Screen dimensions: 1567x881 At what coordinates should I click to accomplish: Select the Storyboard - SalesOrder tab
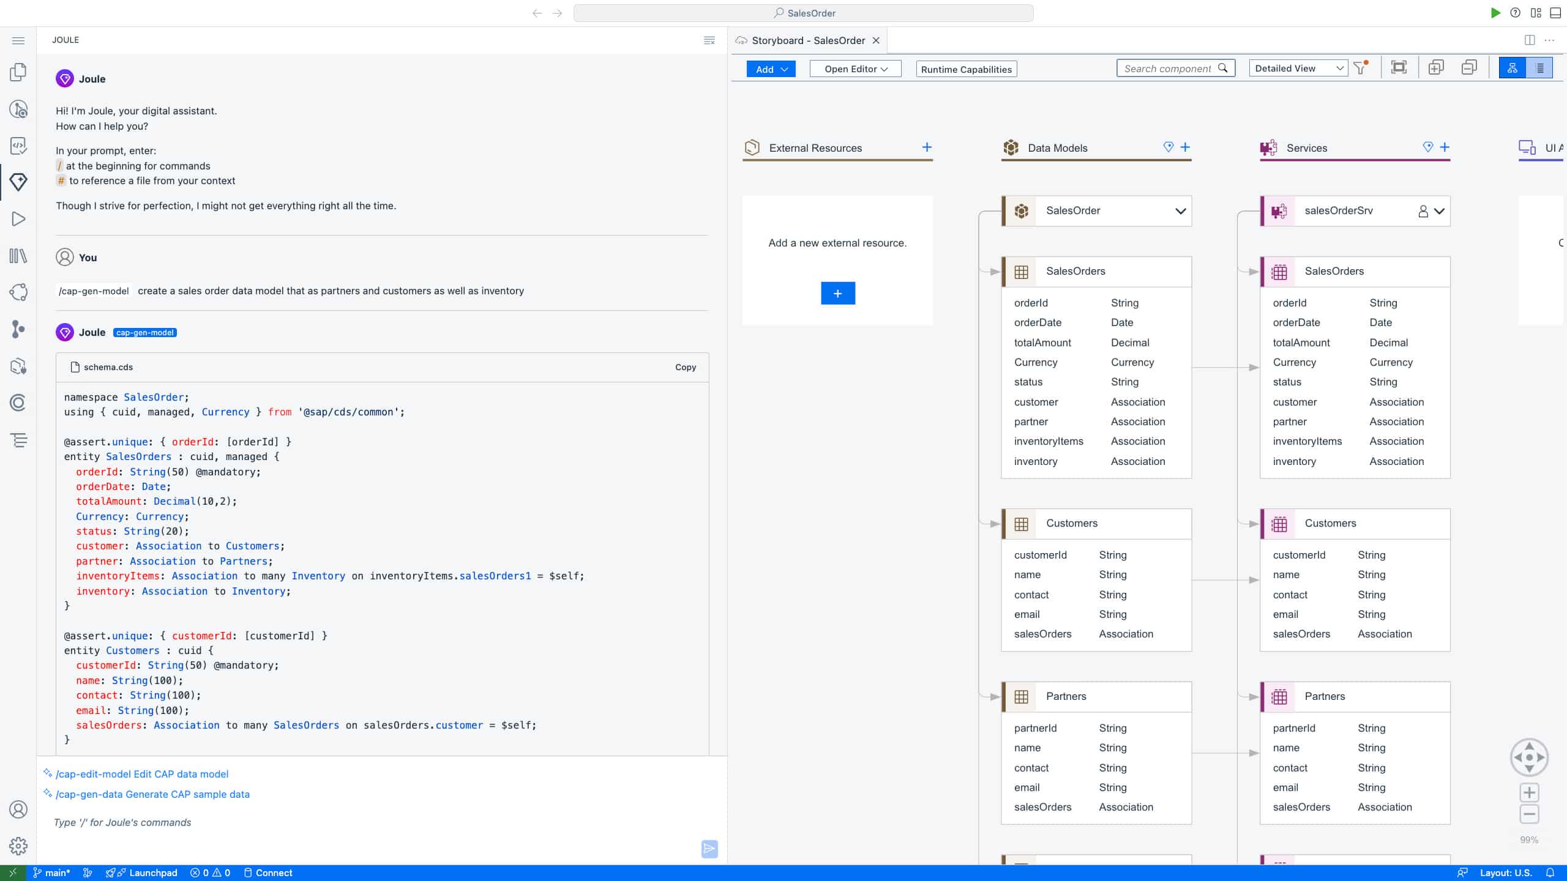[x=808, y=40]
